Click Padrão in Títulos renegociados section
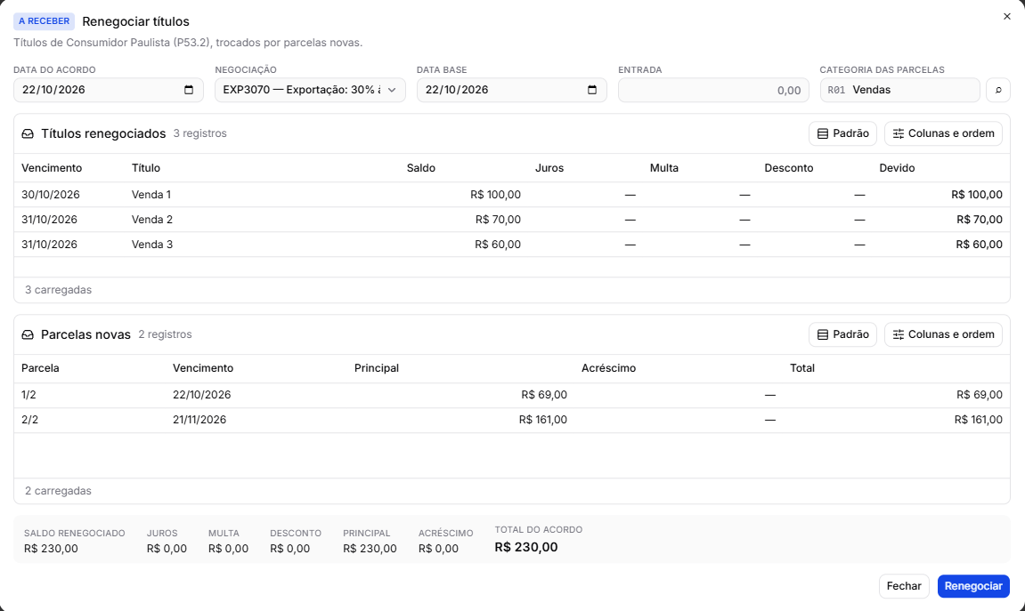This screenshot has height=611, width=1025. click(842, 133)
